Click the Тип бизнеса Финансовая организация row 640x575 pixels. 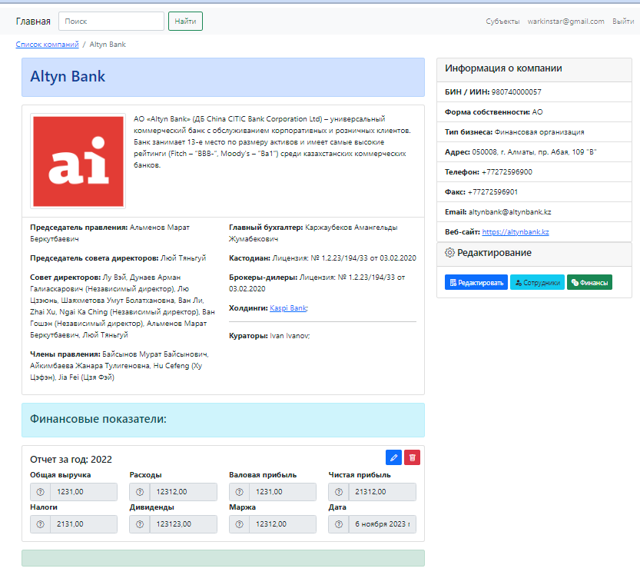(534, 132)
